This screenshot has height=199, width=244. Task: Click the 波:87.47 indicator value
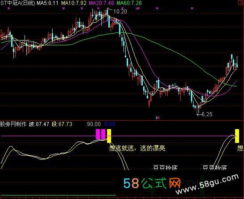[x=39, y=124]
